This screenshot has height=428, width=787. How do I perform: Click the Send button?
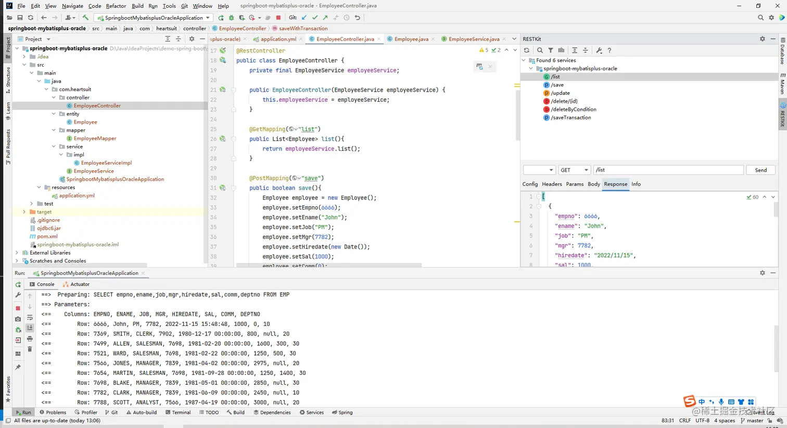[760, 170]
